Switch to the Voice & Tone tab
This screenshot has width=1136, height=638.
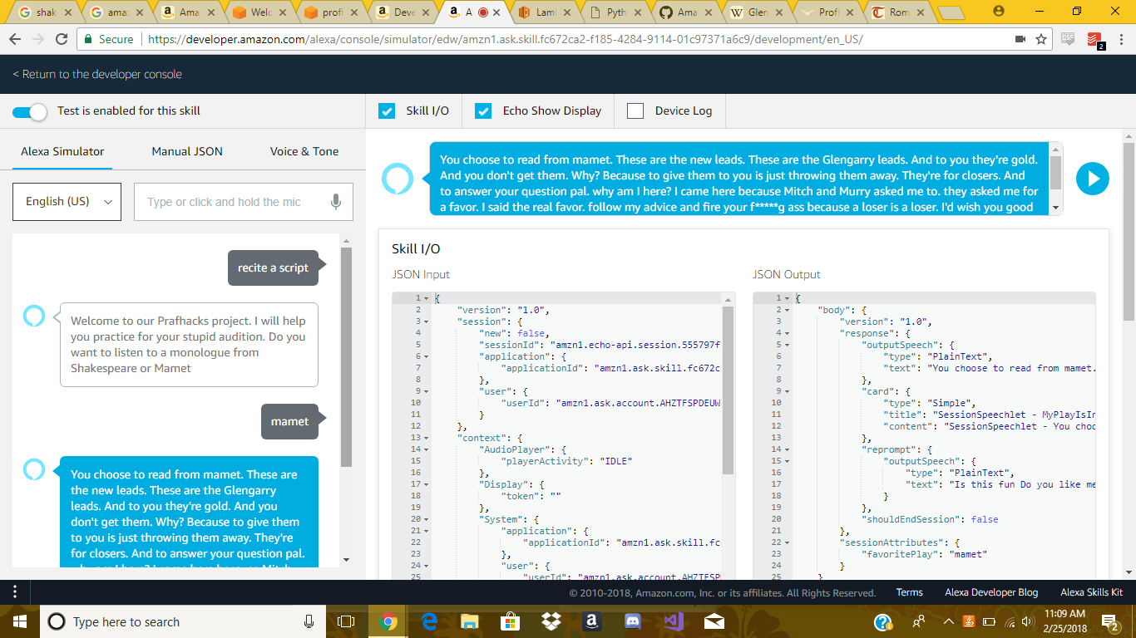click(x=304, y=151)
